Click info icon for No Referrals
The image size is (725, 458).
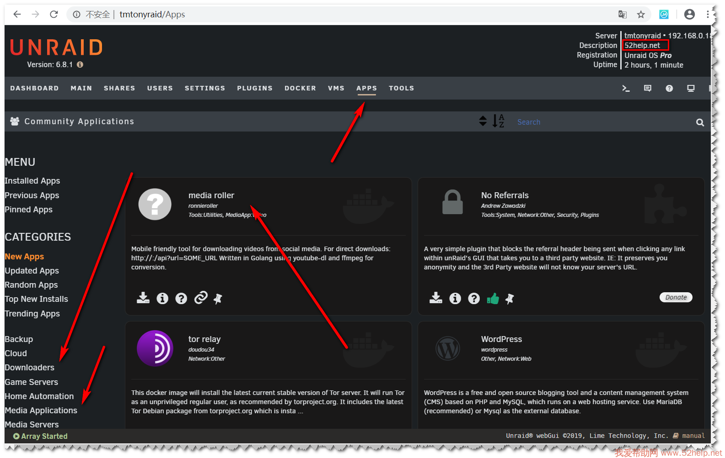pos(455,298)
